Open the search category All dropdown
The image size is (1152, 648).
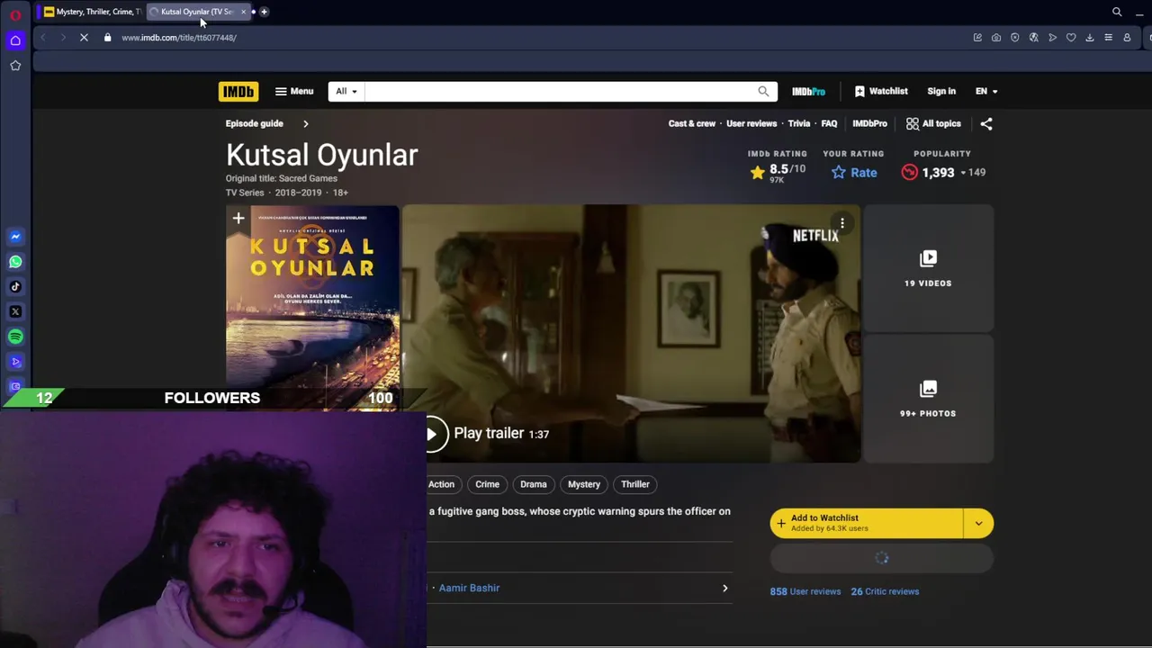[x=346, y=91]
